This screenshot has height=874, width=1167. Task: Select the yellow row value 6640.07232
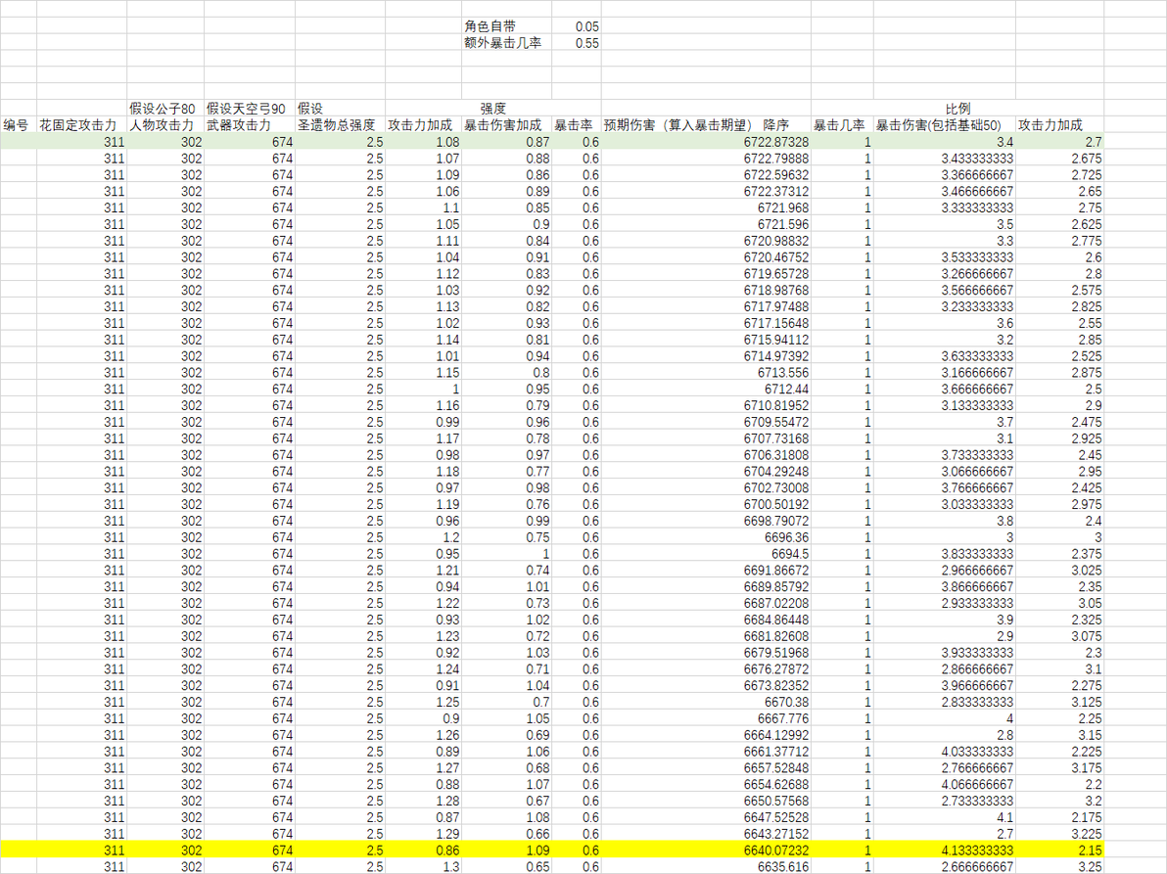click(x=706, y=851)
